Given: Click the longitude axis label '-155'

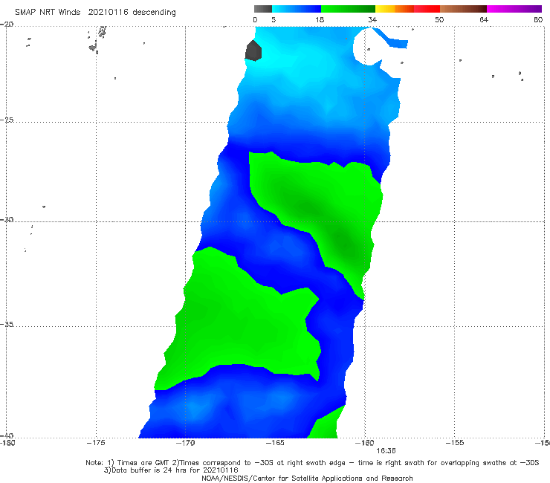Looking at the screenshot, I should click(x=454, y=443).
